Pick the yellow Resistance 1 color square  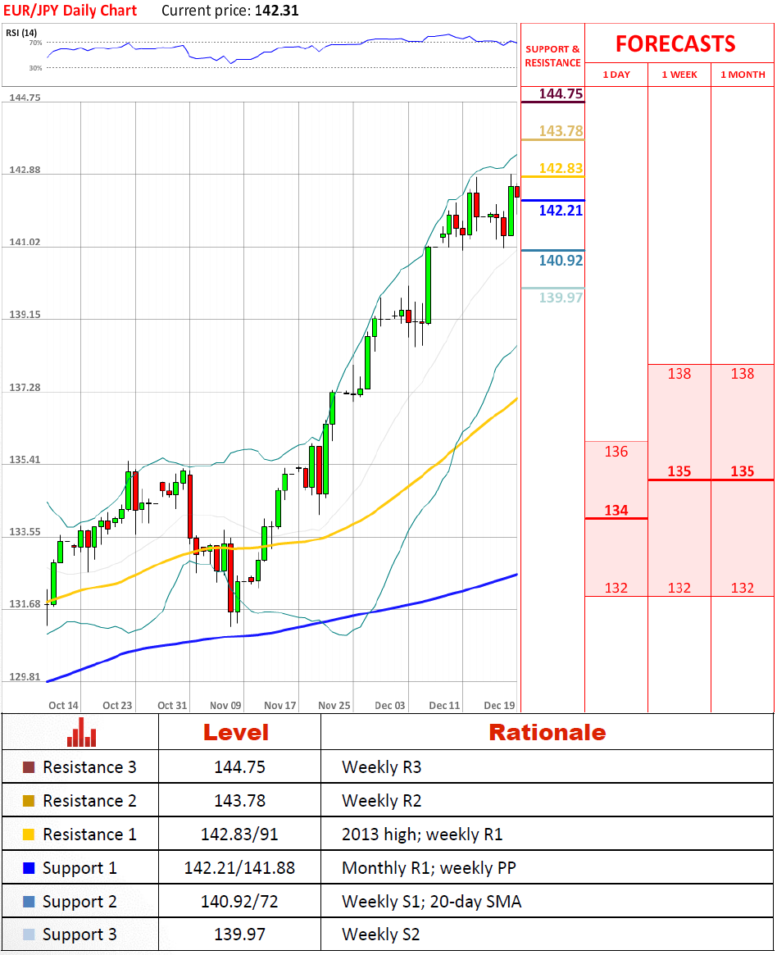click(x=29, y=834)
